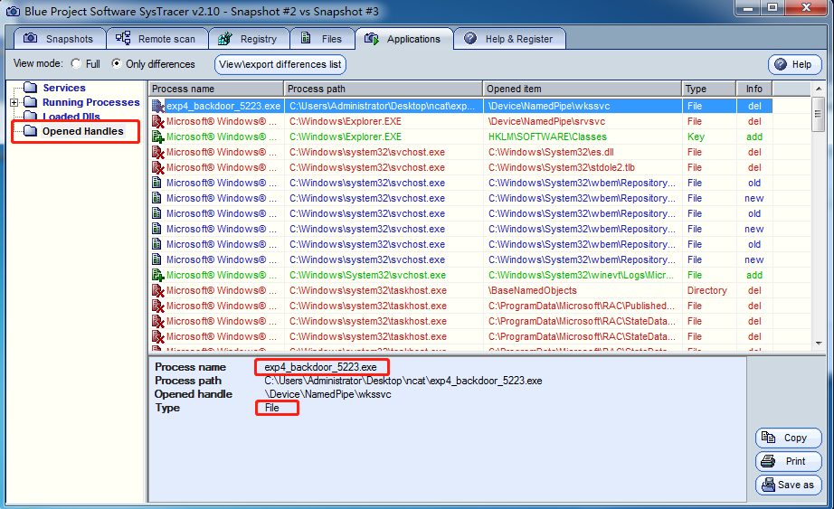Click the copy pages icon on Copy button
This screenshot has height=509, width=834.
(x=768, y=438)
